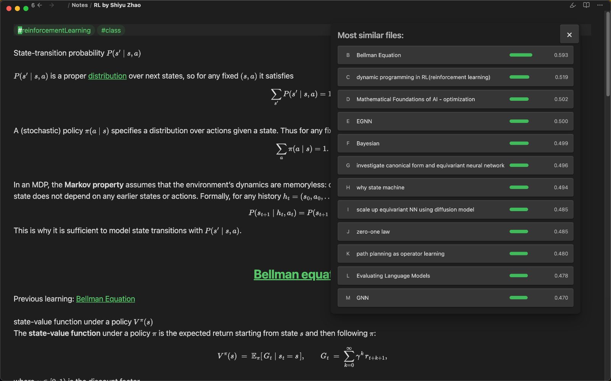This screenshot has height=381, width=611.
Task: Open the #class tag
Action: [x=111, y=31]
